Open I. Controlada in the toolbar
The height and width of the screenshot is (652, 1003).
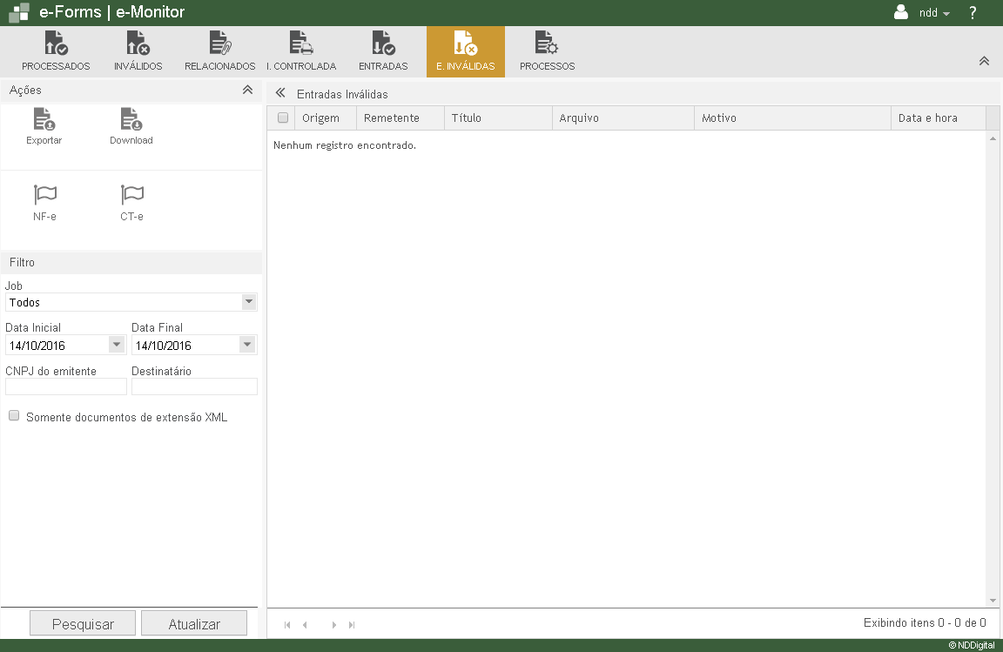pos(301,44)
